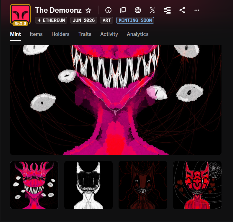233x222 pixels.
Task: Click the ETHEREUM chain tag
Action: click(51, 20)
